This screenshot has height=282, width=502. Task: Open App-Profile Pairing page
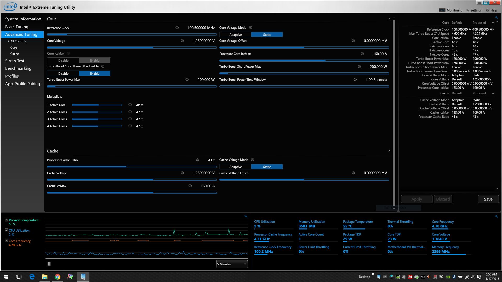coord(22,84)
